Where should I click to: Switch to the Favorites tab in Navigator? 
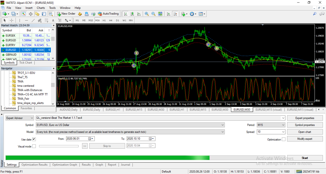(x=26, y=108)
